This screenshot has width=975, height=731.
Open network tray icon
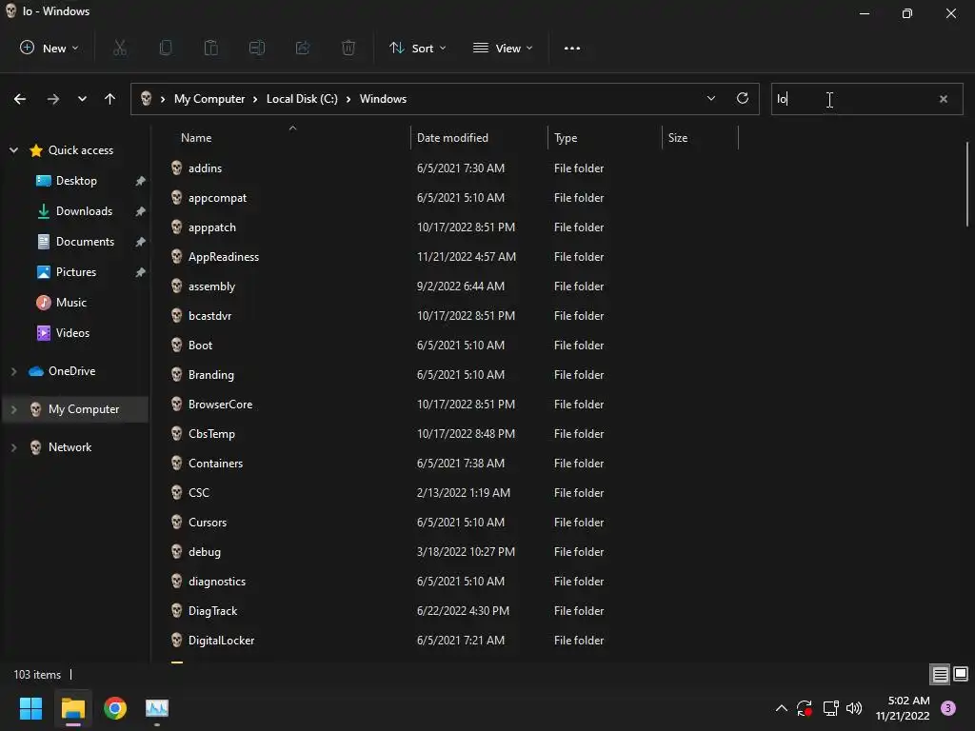coord(830,708)
